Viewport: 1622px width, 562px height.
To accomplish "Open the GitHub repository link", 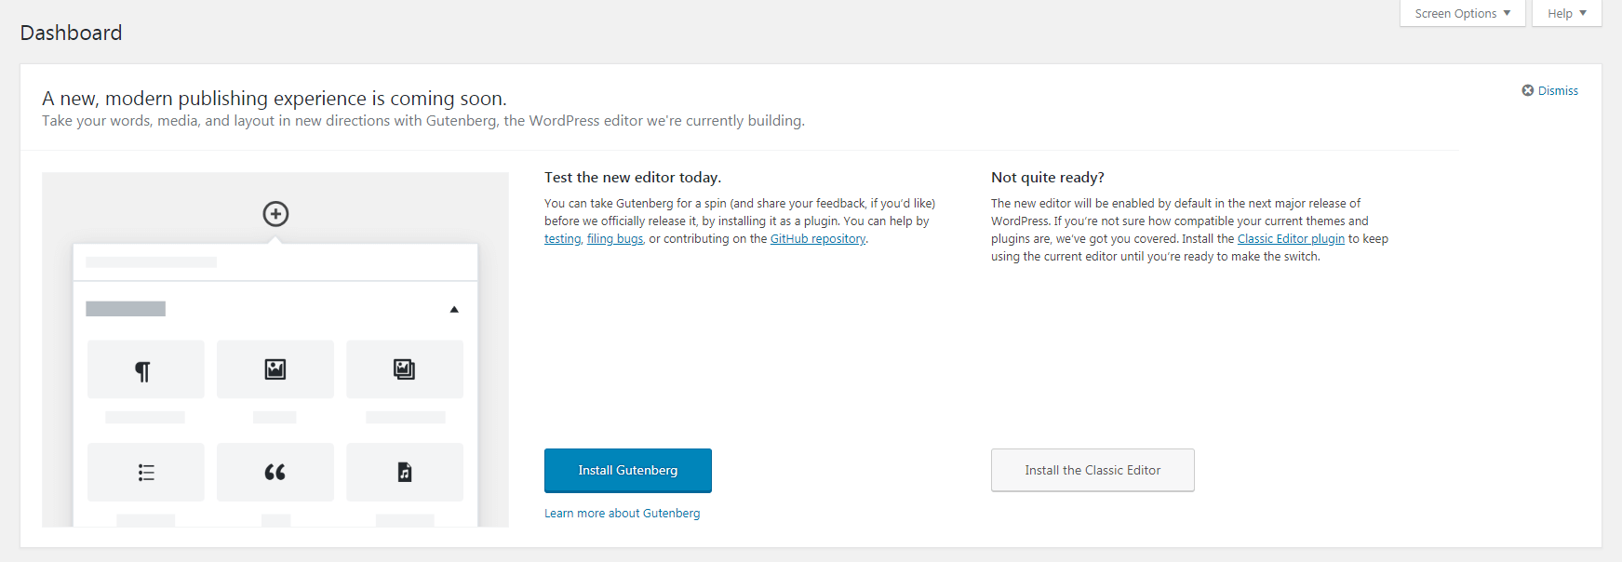I will 818,239.
